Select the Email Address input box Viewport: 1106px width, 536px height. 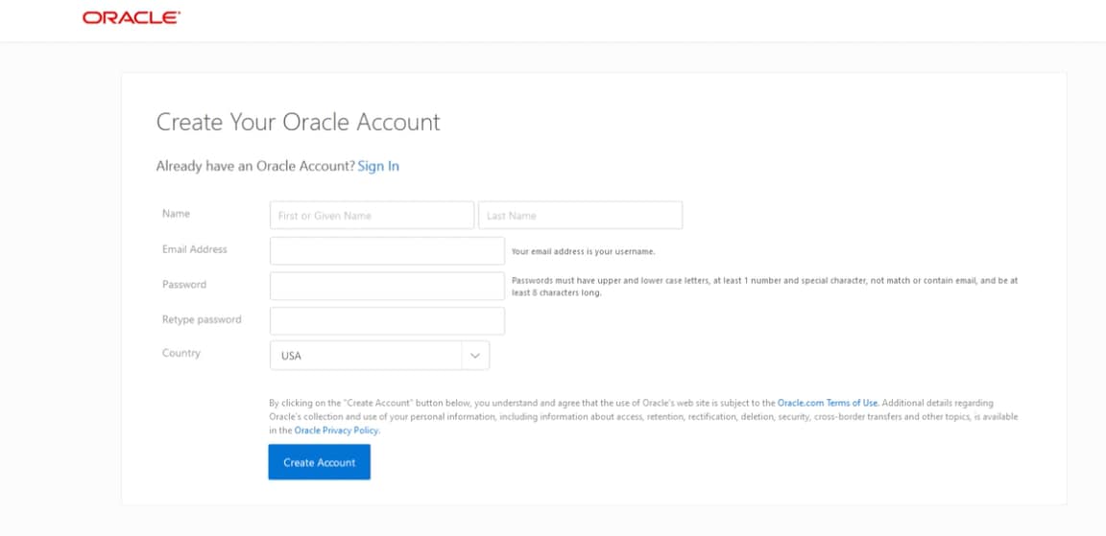click(387, 250)
